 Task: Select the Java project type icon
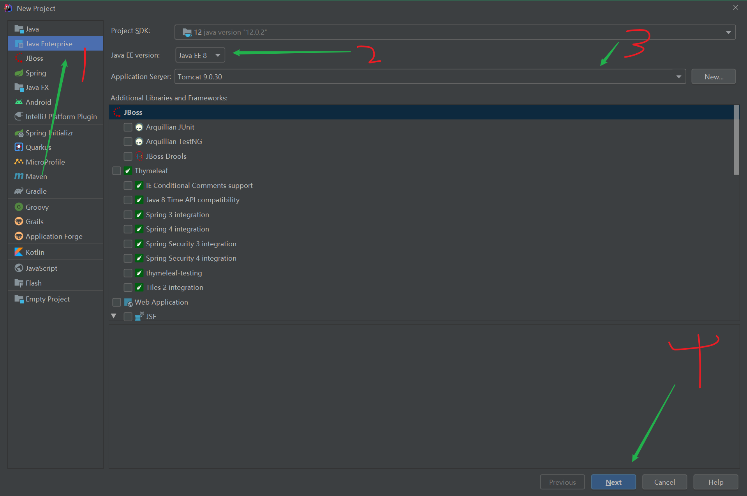point(19,29)
